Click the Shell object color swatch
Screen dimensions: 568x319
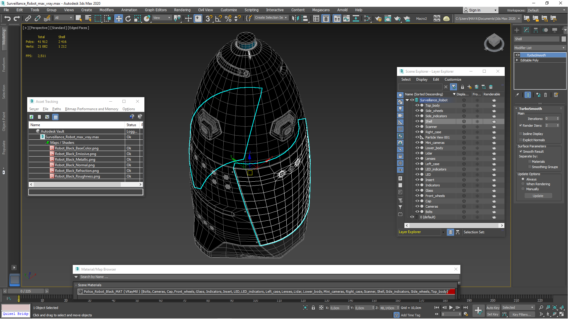point(563,39)
